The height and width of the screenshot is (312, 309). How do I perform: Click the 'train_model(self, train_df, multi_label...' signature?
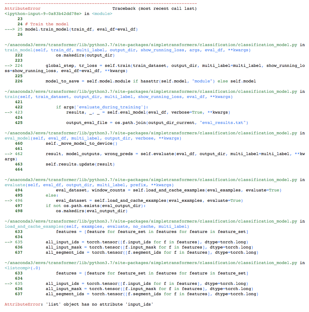click(128, 50)
